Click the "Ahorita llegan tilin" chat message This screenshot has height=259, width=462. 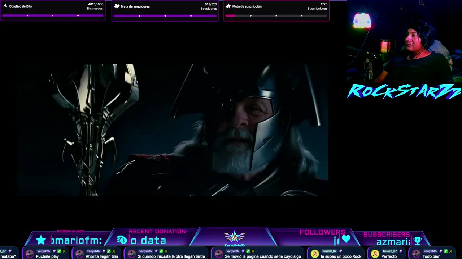pyautogui.click(x=102, y=256)
